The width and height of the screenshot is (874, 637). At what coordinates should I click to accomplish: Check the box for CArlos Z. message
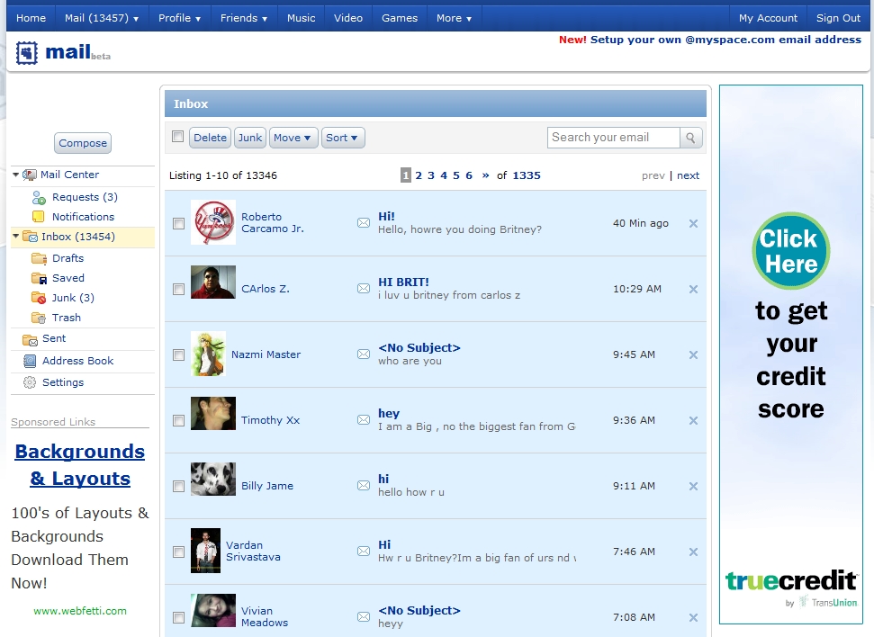(178, 289)
